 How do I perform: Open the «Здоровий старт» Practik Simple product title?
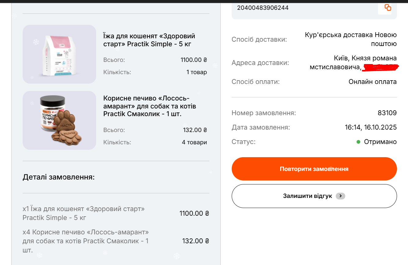(149, 40)
